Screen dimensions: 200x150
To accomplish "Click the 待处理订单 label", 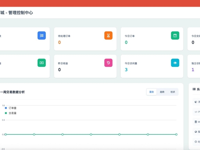I will tap(64, 36).
